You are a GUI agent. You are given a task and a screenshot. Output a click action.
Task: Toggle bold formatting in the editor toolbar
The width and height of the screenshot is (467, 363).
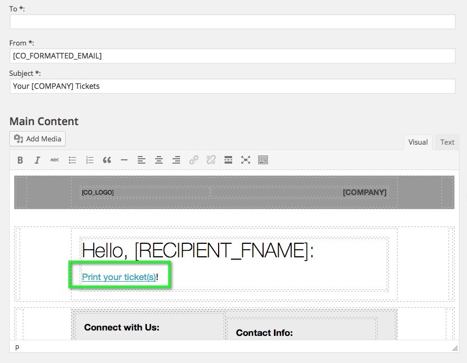tap(20, 160)
